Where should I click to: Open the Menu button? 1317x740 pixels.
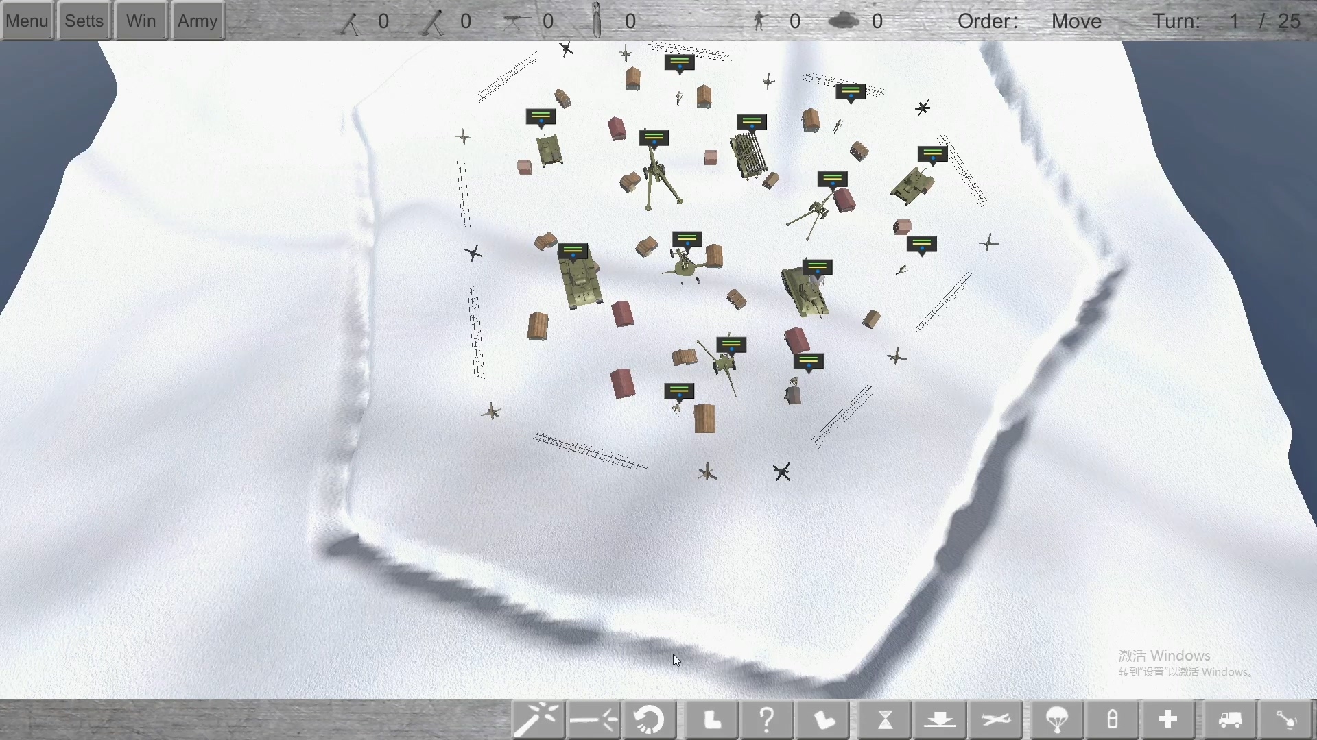[27, 21]
